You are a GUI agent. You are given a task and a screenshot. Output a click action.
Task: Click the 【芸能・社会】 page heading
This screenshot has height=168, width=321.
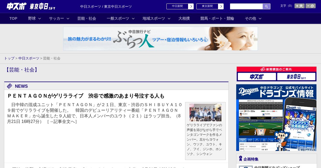pyautogui.click(x=22, y=70)
